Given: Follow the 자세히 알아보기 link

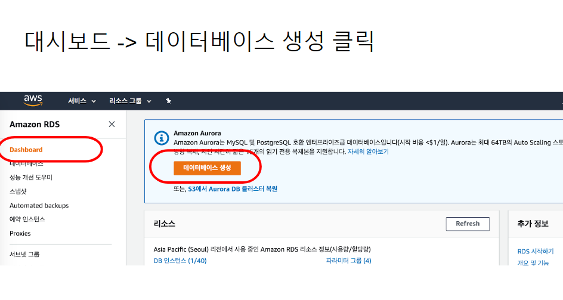Looking at the screenshot, I should 368,151.
